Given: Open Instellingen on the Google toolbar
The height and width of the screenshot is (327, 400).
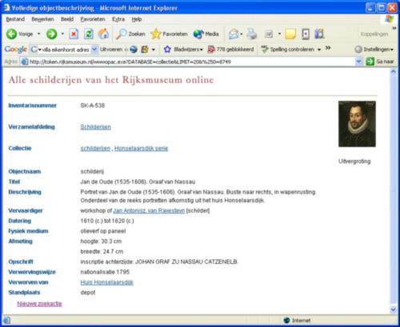Looking at the screenshot, I should click(374, 50).
